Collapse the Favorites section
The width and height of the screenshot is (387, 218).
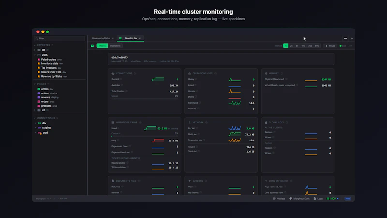(x=35, y=45)
